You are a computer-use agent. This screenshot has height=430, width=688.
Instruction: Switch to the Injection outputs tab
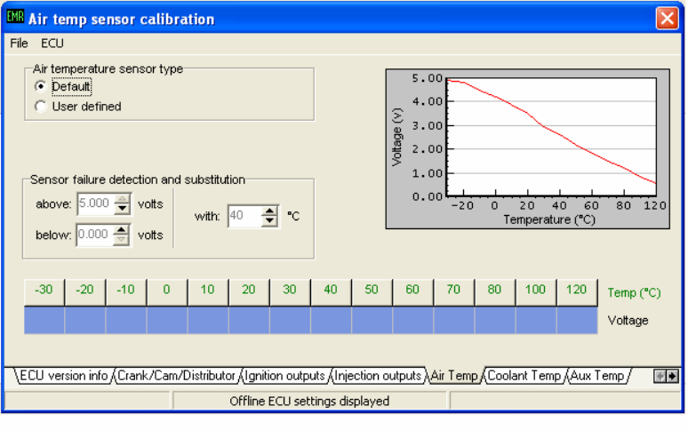378,376
